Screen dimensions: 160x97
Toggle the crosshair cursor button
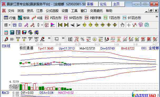129,25
